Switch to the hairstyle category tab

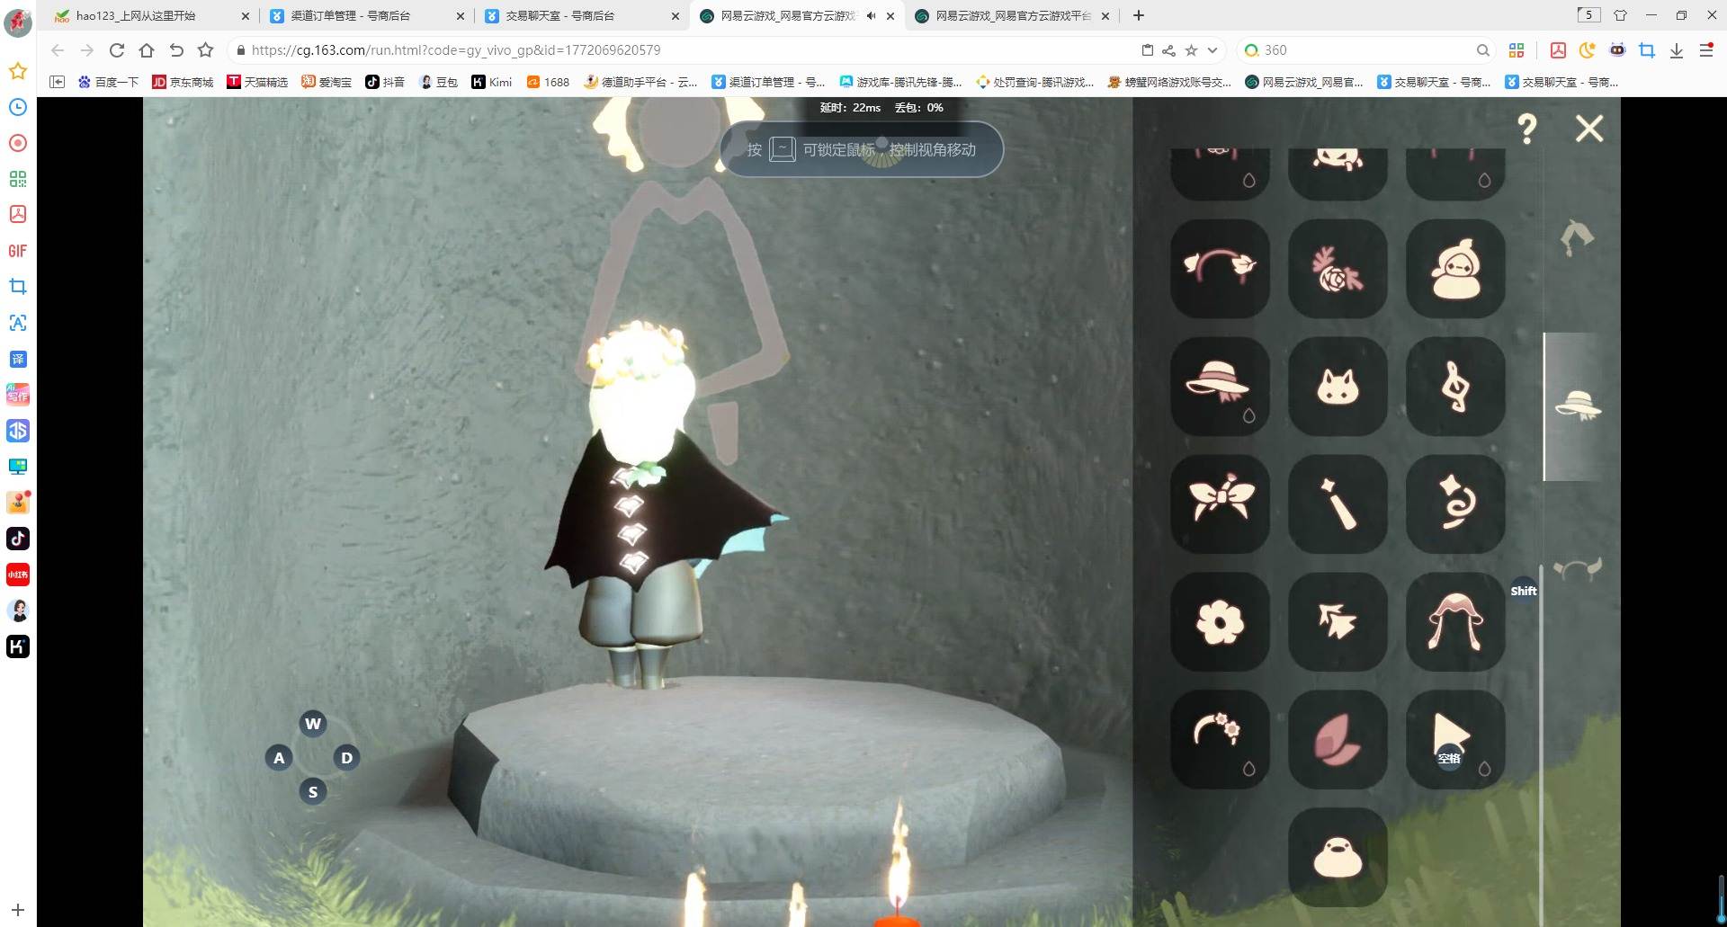[1576, 238]
